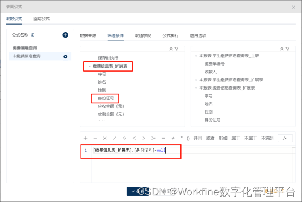The image size is (303, 202).
Task: Click the info icon beside 公式名称
Action: (x=33, y=35)
